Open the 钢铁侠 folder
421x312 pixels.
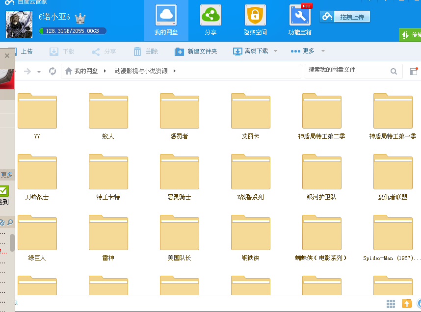tap(251, 238)
